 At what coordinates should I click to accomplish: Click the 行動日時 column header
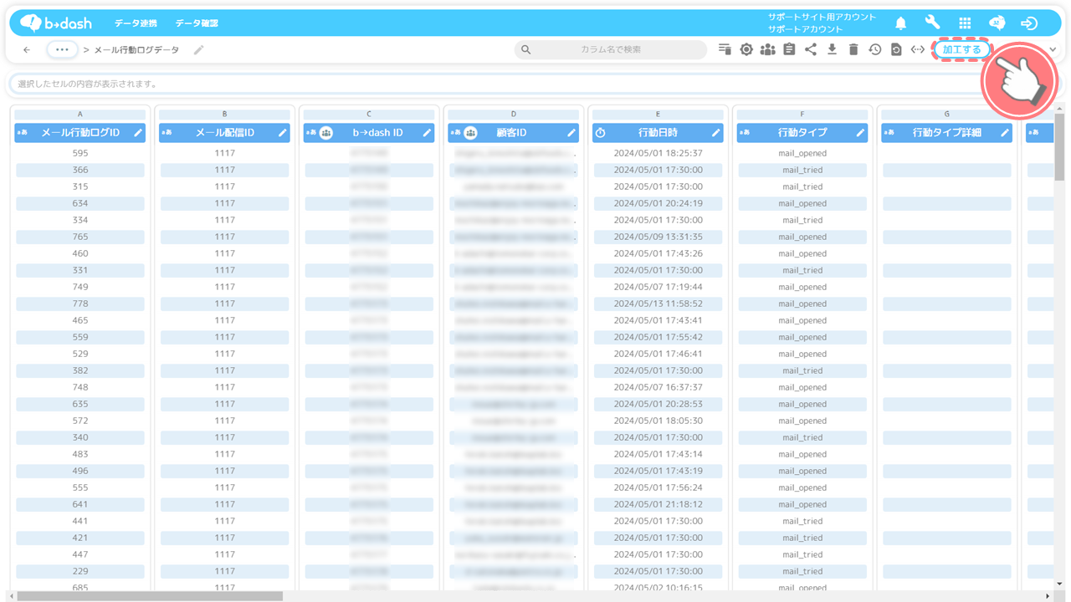(x=658, y=132)
